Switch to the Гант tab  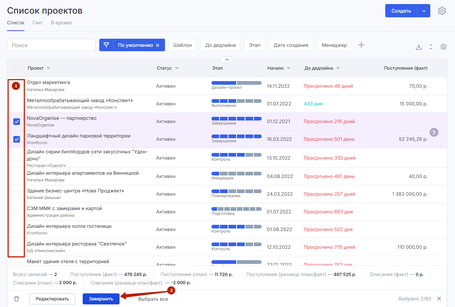tap(38, 23)
